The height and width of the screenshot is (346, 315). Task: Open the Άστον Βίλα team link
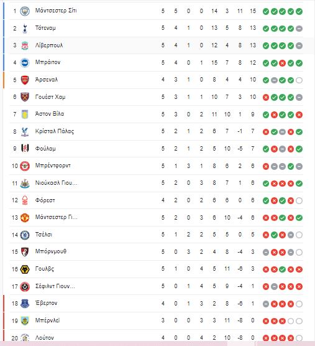coord(50,114)
